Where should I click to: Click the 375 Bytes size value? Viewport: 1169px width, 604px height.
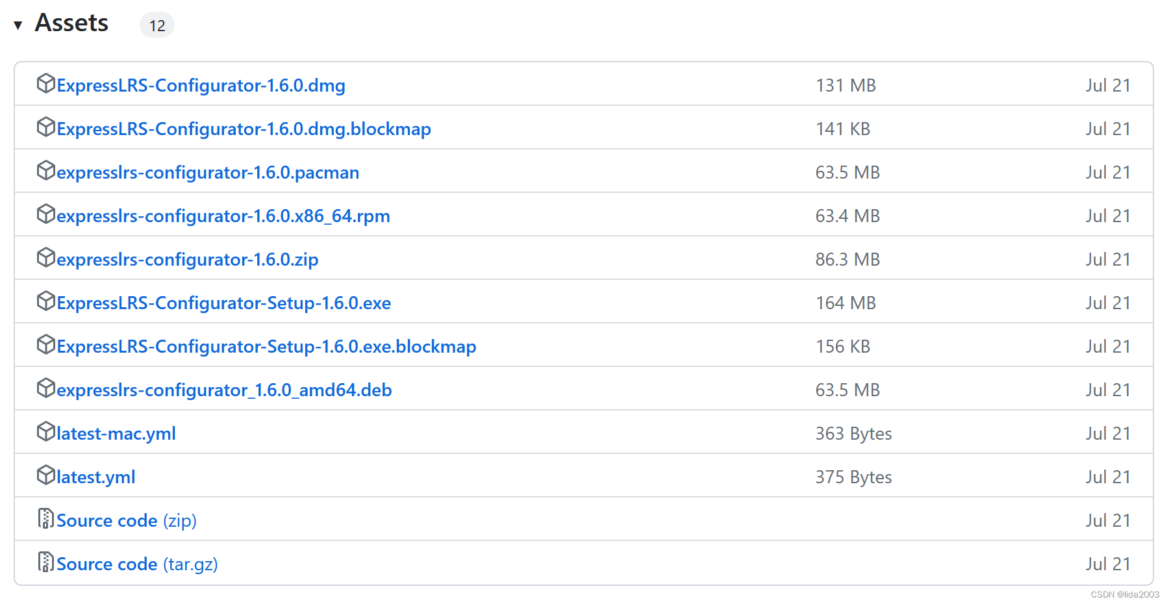click(854, 477)
